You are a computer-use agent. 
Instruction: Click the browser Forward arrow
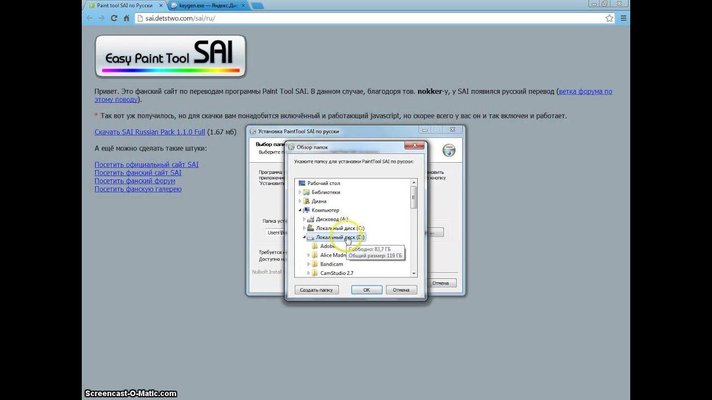(x=101, y=18)
